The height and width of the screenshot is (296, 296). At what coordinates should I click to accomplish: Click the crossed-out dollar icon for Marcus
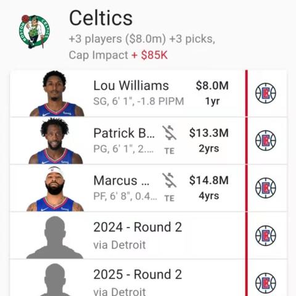point(170,180)
